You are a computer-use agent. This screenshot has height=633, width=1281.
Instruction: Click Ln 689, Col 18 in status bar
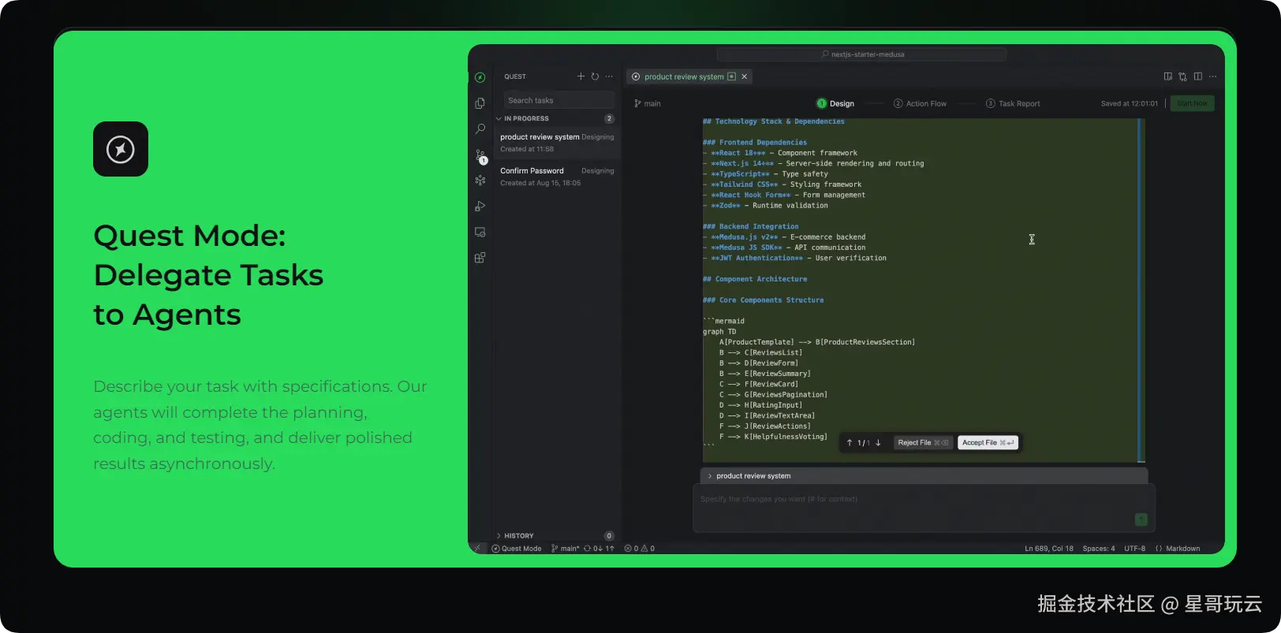point(1048,549)
